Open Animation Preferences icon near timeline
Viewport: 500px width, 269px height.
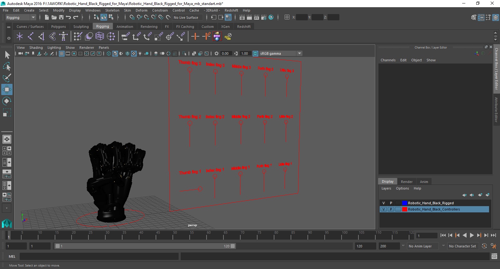[493, 246]
